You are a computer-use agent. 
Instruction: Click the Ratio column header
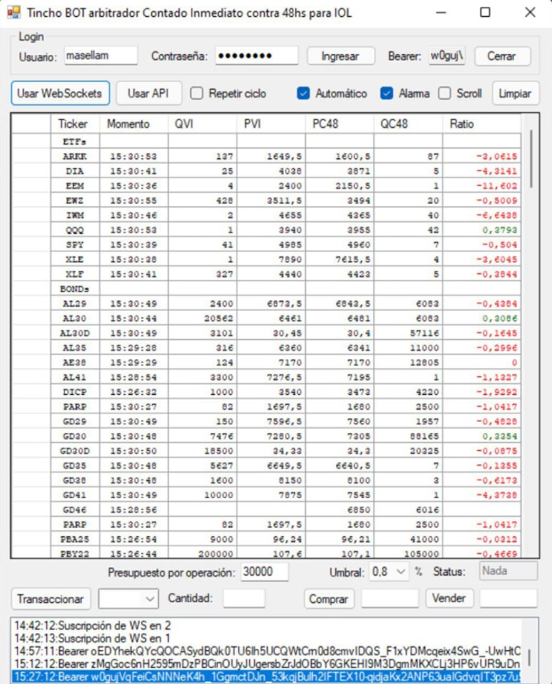click(482, 124)
